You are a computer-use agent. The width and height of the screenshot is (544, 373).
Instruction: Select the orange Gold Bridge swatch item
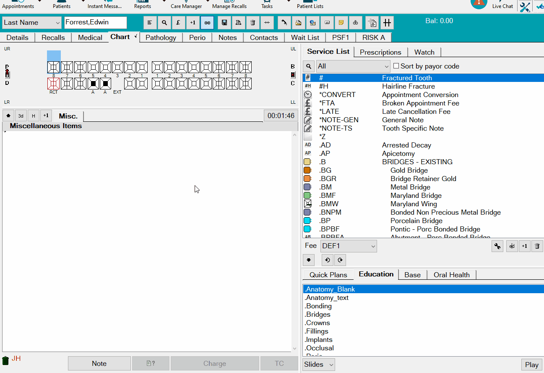click(307, 170)
